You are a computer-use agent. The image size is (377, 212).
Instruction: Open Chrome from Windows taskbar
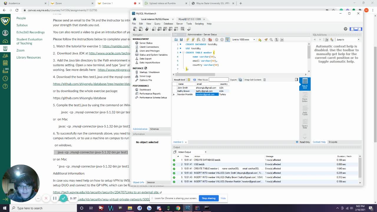pos(178,208)
